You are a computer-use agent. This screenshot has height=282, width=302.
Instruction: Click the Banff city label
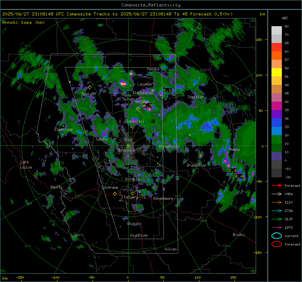(55, 187)
